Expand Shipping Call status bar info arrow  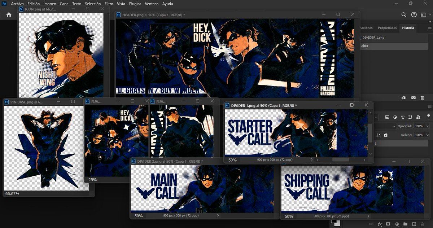pyautogui.click(x=368, y=216)
